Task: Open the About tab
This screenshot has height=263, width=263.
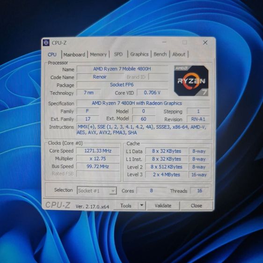Action: tap(179, 54)
